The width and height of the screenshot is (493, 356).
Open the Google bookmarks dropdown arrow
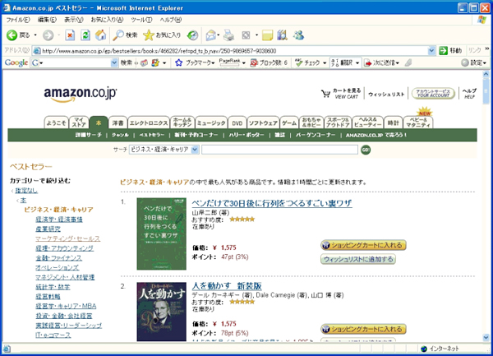click(213, 63)
